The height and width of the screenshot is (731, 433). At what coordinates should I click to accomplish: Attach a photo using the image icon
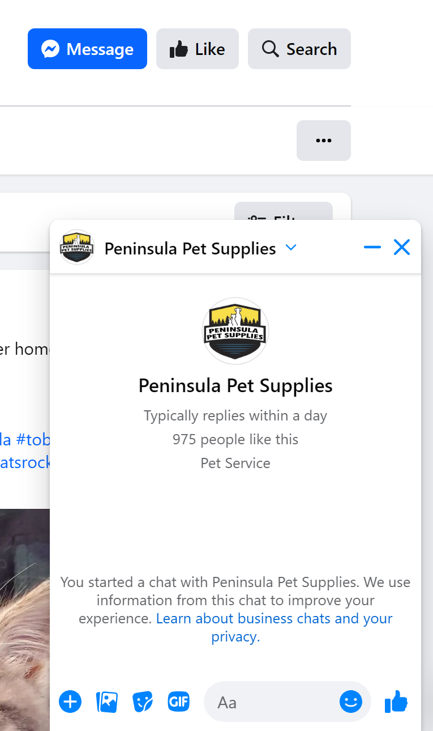tap(106, 702)
